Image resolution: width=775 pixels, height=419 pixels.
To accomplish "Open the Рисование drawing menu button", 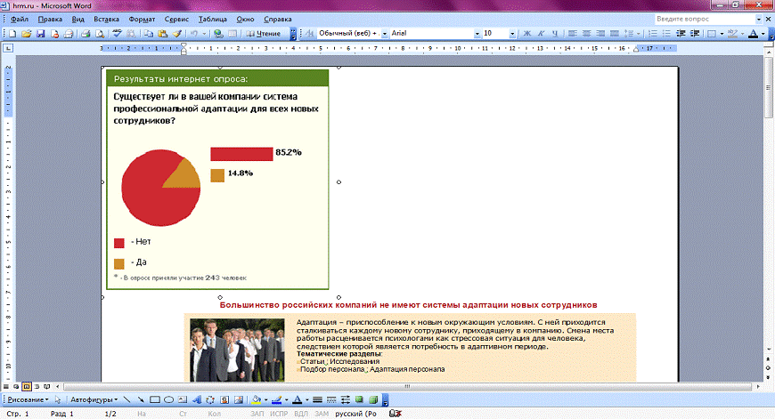I will [25, 399].
